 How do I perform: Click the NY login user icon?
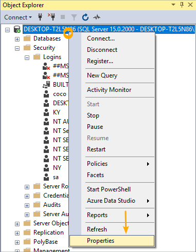pyautogui.click(x=46, y=168)
